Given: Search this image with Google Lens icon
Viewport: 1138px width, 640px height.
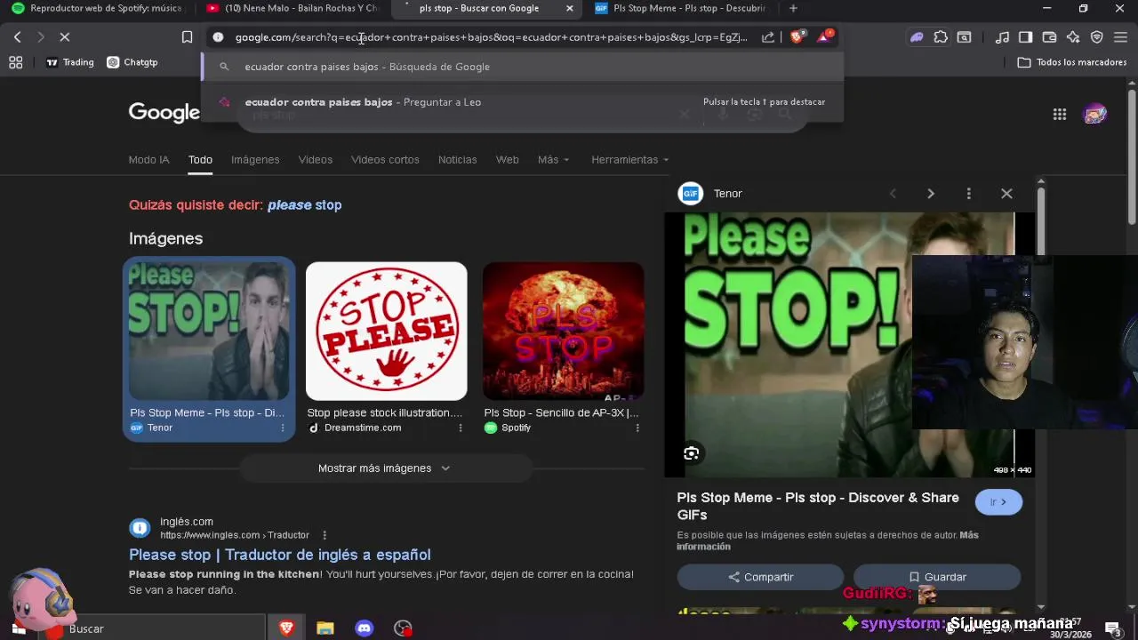Looking at the screenshot, I should (691, 454).
